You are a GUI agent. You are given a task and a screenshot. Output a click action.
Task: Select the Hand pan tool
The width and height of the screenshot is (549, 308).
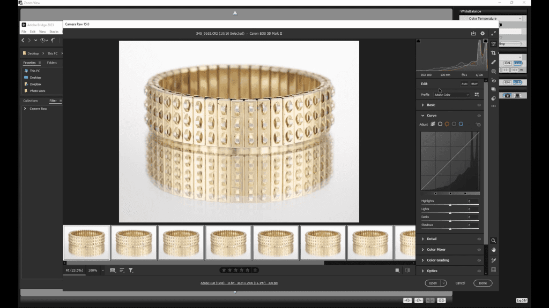[x=493, y=250]
